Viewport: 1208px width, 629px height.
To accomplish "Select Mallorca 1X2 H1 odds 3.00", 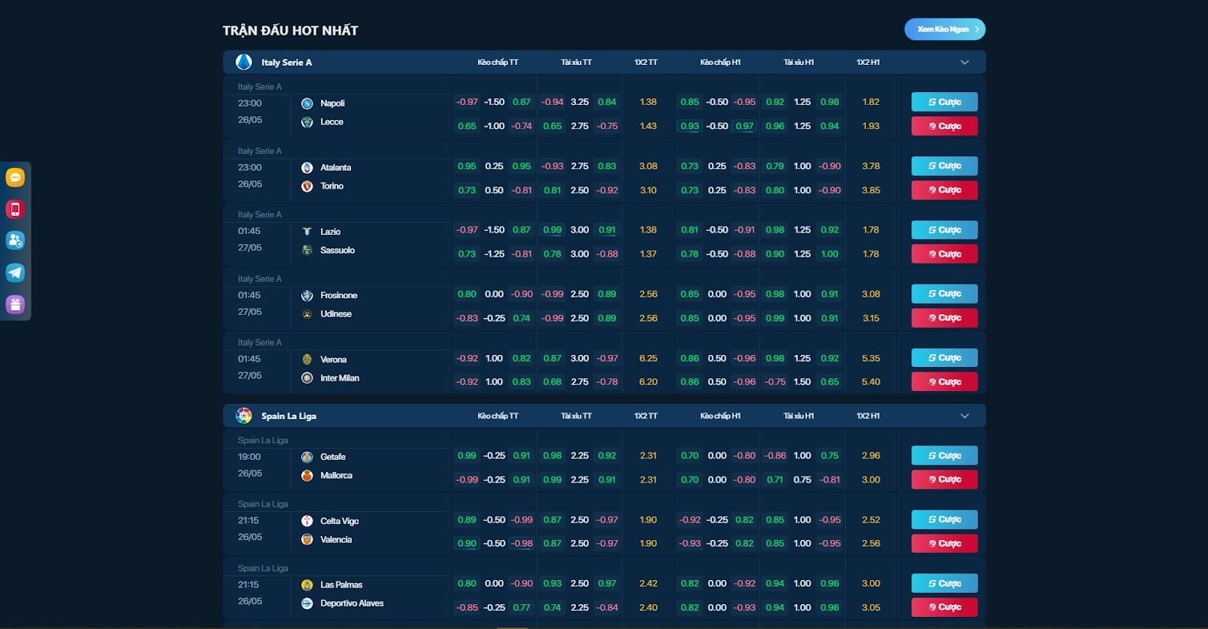I will (x=871, y=479).
